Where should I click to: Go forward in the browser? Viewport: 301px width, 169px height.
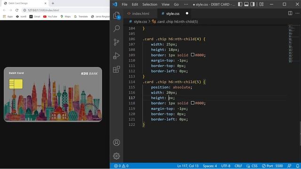click(x=10, y=10)
